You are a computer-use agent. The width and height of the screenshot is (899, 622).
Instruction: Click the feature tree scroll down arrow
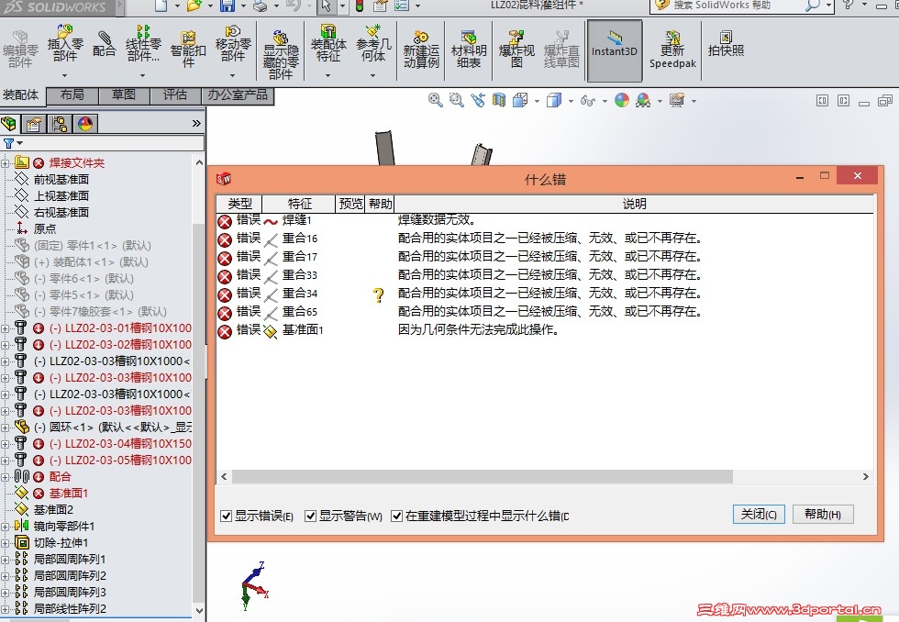point(199,610)
